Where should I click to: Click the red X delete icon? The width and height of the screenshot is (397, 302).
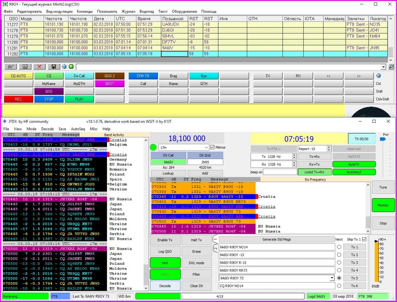[x=40, y=66]
